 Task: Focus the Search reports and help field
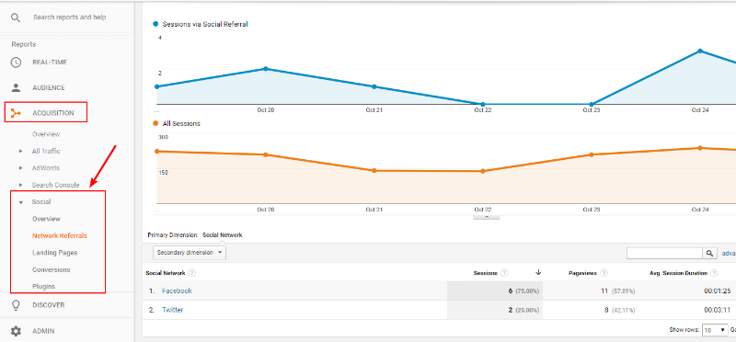[70, 17]
